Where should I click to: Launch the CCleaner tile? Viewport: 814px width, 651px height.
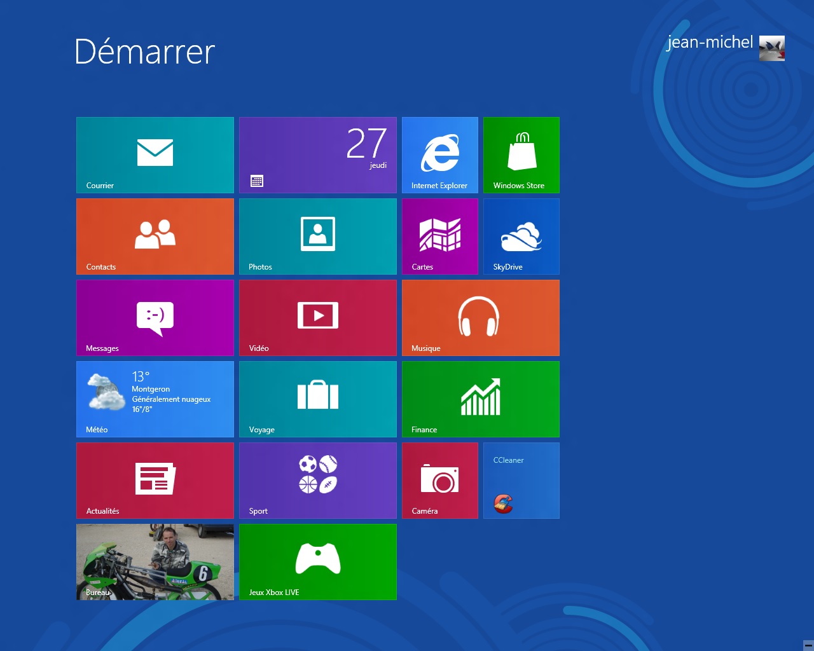tap(521, 481)
